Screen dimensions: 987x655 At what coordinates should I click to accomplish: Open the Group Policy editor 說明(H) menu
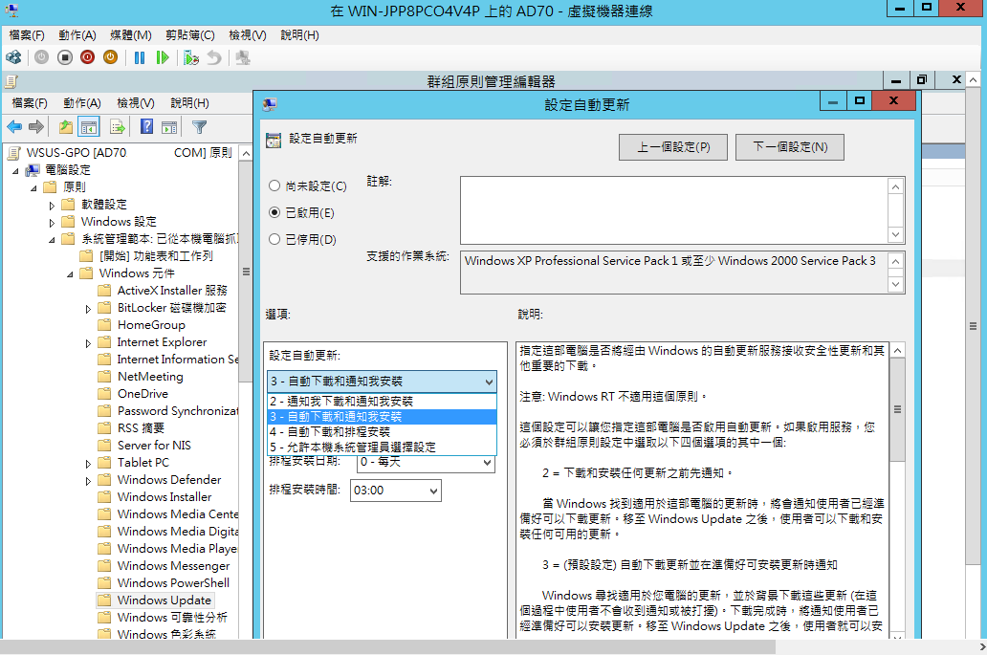[x=189, y=103]
